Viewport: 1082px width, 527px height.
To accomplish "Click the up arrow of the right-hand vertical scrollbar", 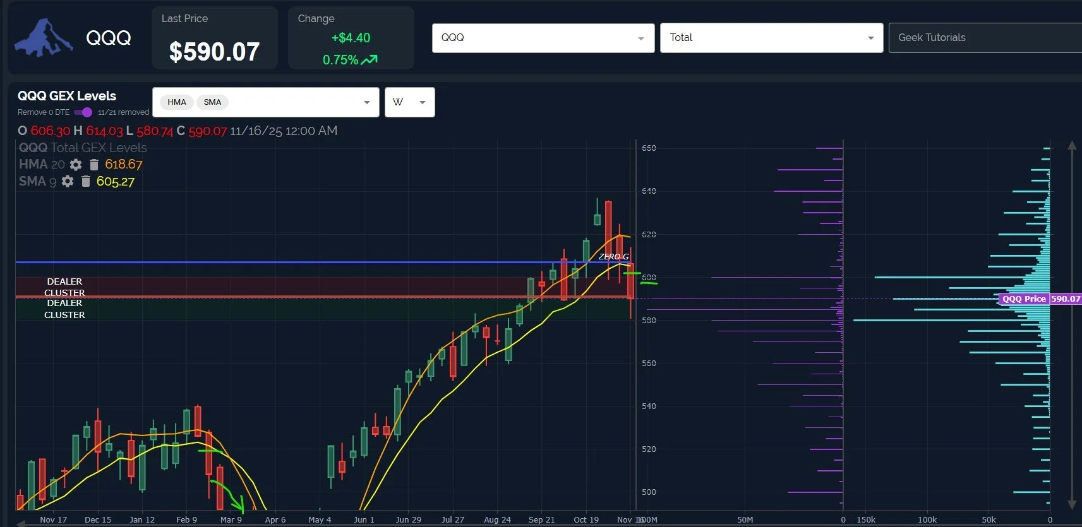I will pyautogui.click(x=1072, y=146).
